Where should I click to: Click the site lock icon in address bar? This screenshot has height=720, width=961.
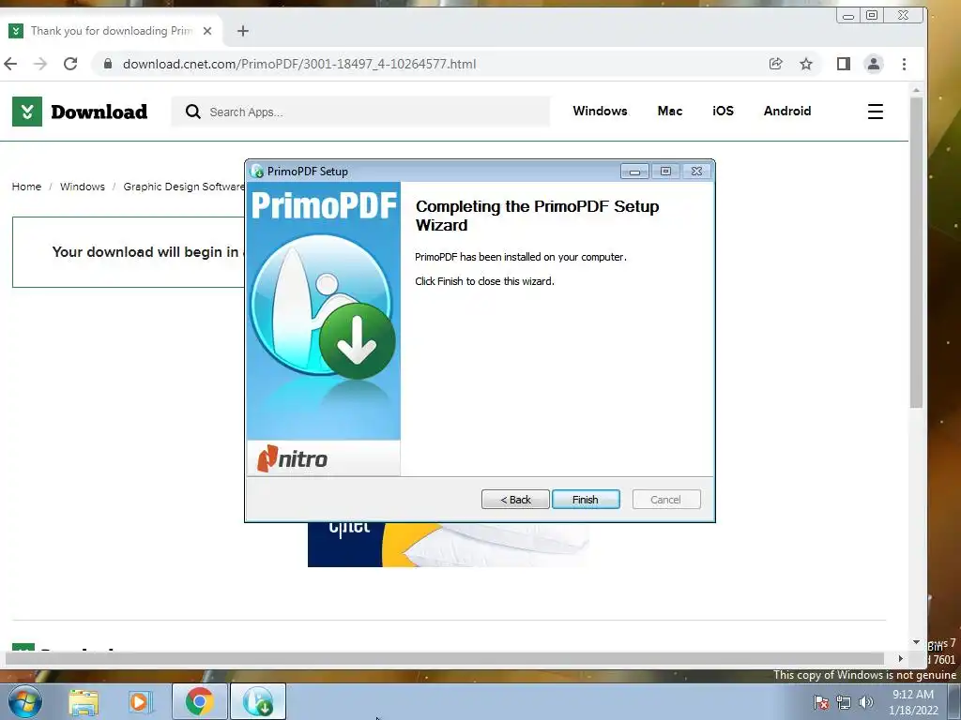pos(108,64)
